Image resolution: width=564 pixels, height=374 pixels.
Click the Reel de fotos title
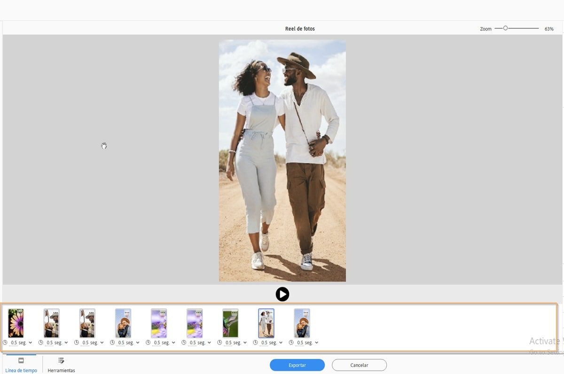click(x=300, y=29)
